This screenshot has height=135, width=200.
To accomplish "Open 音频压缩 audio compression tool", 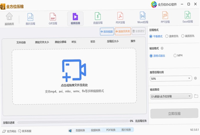I will (98, 18).
